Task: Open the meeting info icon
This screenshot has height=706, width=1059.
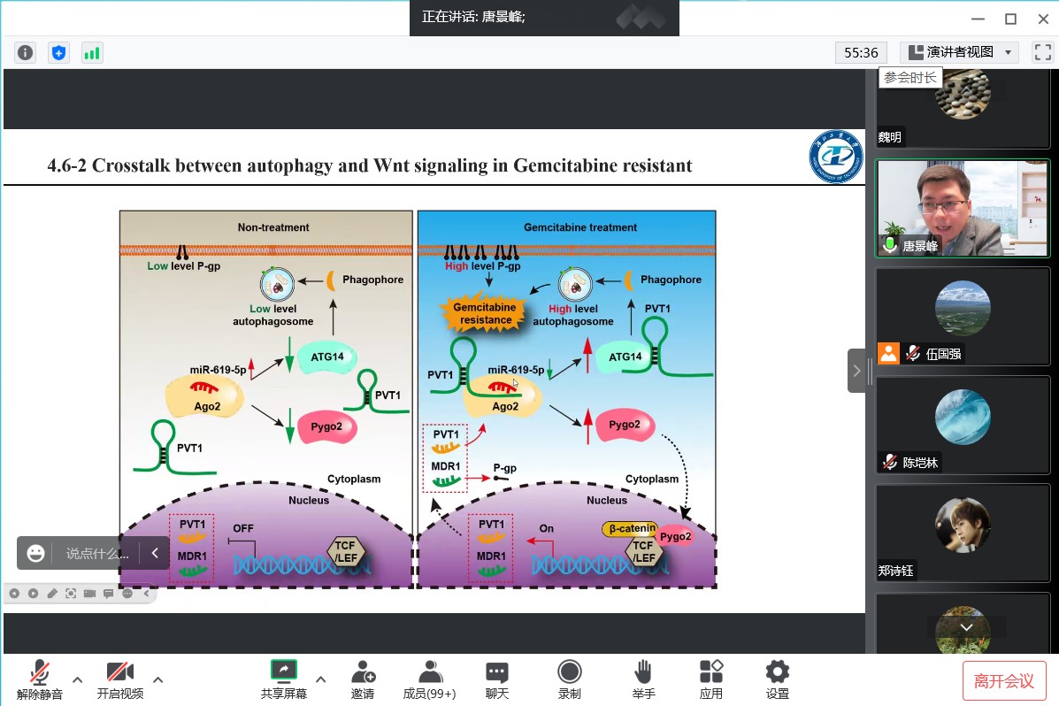Action: pyautogui.click(x=25, y=53)
